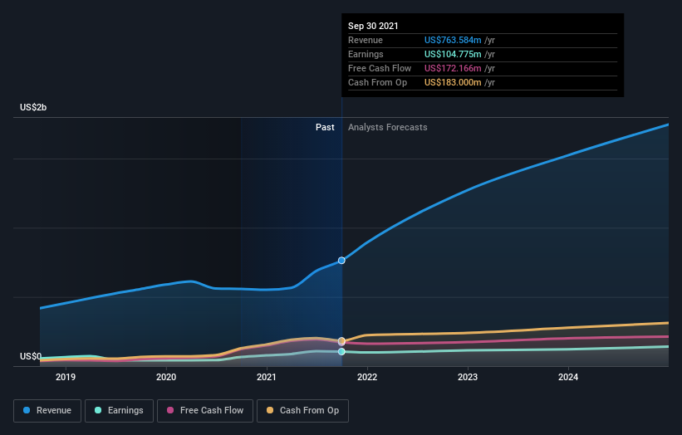Click the pink Free Cash Flow legend dot
Image resolution: width=682 pixels, height=435 pixels.
click(x=170, y=410)
